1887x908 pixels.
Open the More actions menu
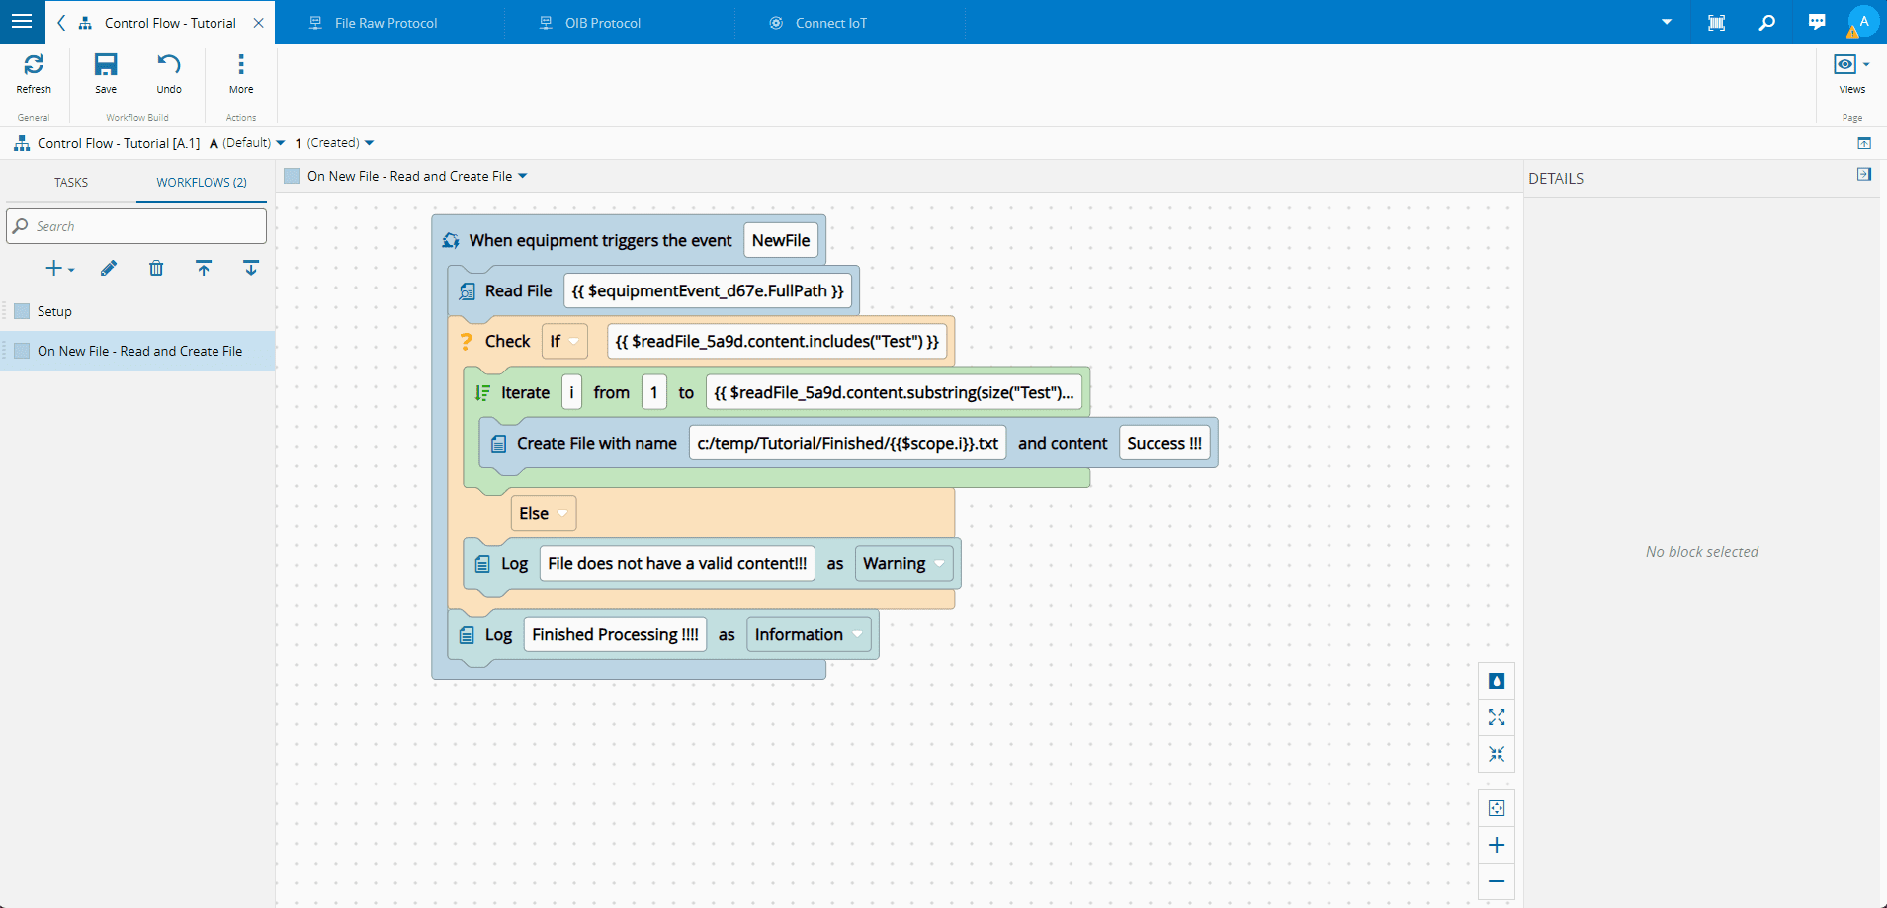(x=241, y=72)
